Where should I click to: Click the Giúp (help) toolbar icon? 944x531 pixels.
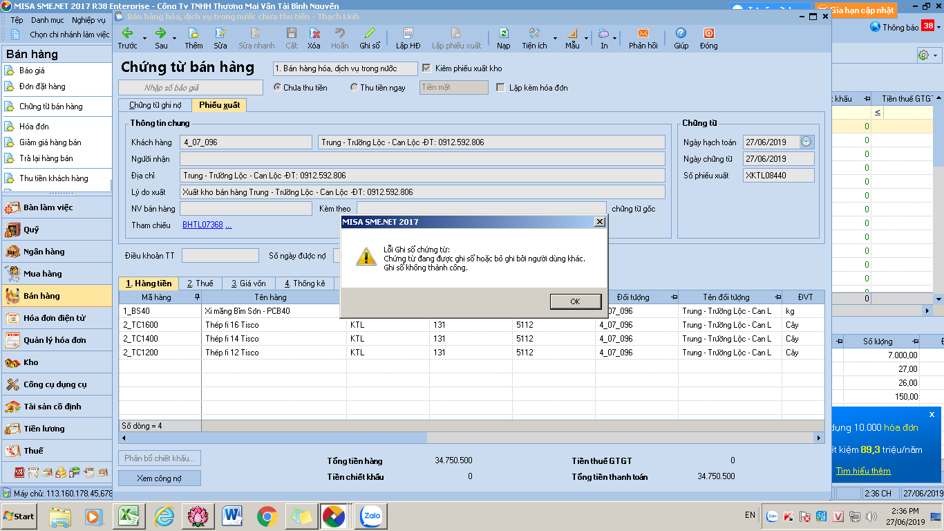(x=681, y=33)
